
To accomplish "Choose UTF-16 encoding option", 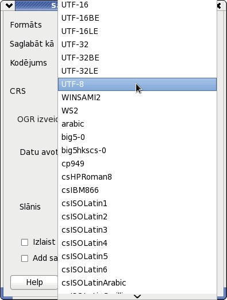I will tap(137, 5).
